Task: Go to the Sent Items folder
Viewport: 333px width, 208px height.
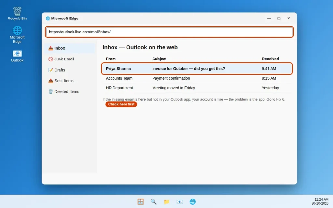Action: coord(70,81)
